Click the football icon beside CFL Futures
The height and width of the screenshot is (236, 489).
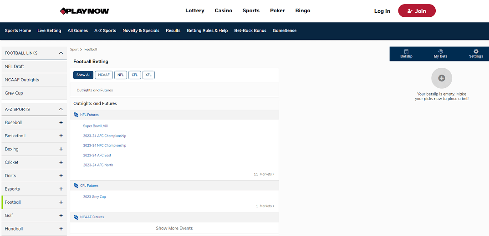[76, 186]
